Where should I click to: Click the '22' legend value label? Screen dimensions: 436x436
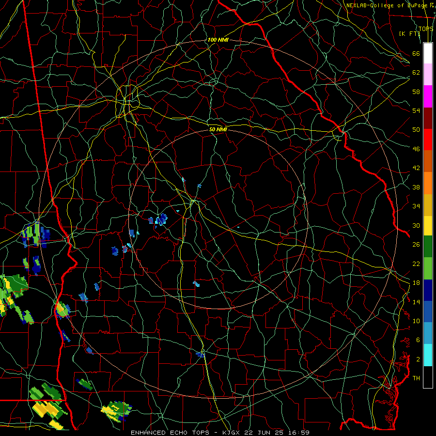click(x=416, y=264)
